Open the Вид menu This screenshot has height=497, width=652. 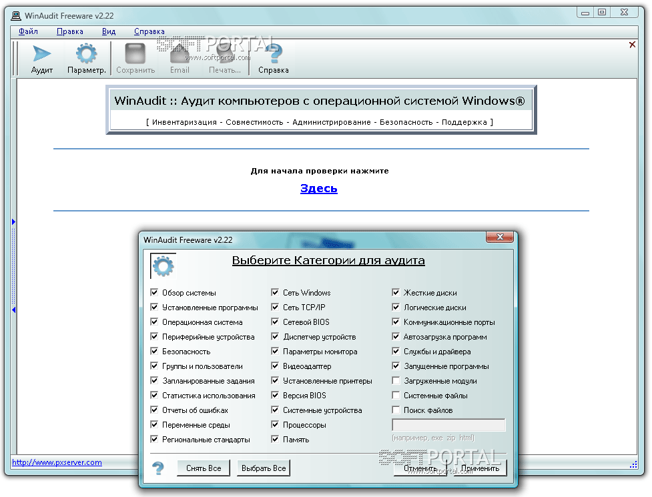coord(109,31)
